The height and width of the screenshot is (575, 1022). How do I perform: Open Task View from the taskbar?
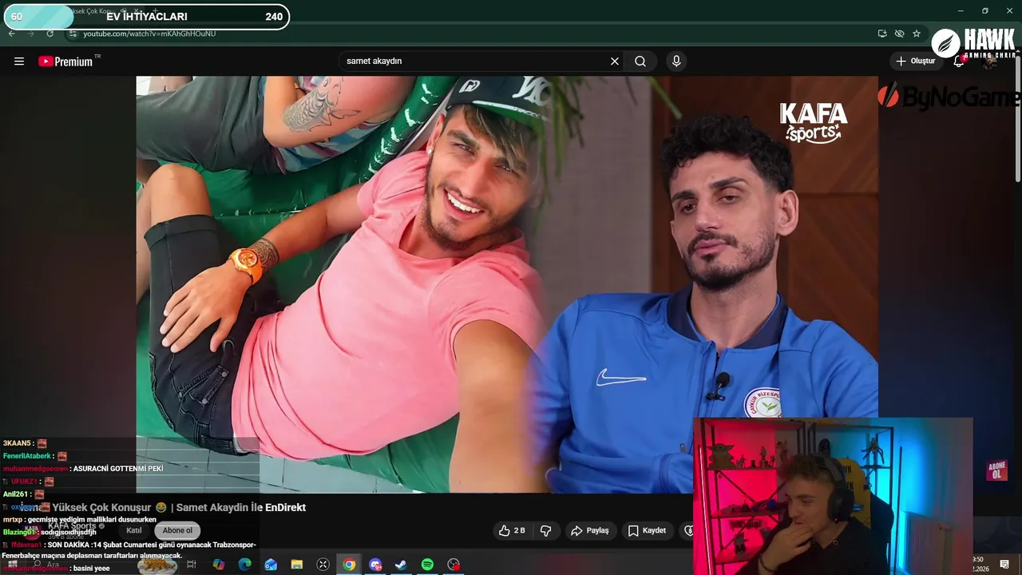[192, 565]
